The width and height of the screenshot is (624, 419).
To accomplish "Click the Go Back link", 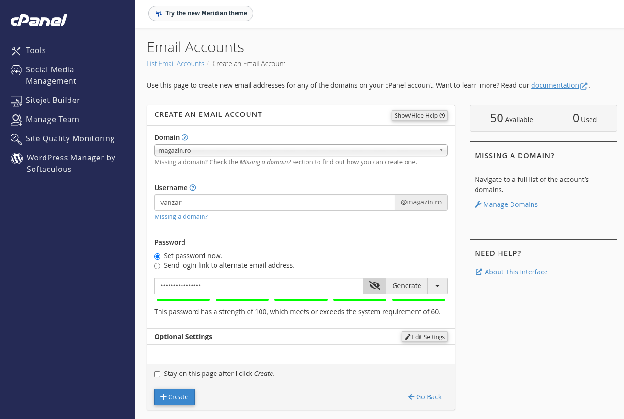I will pyautogui.click(x=425, y=397).
